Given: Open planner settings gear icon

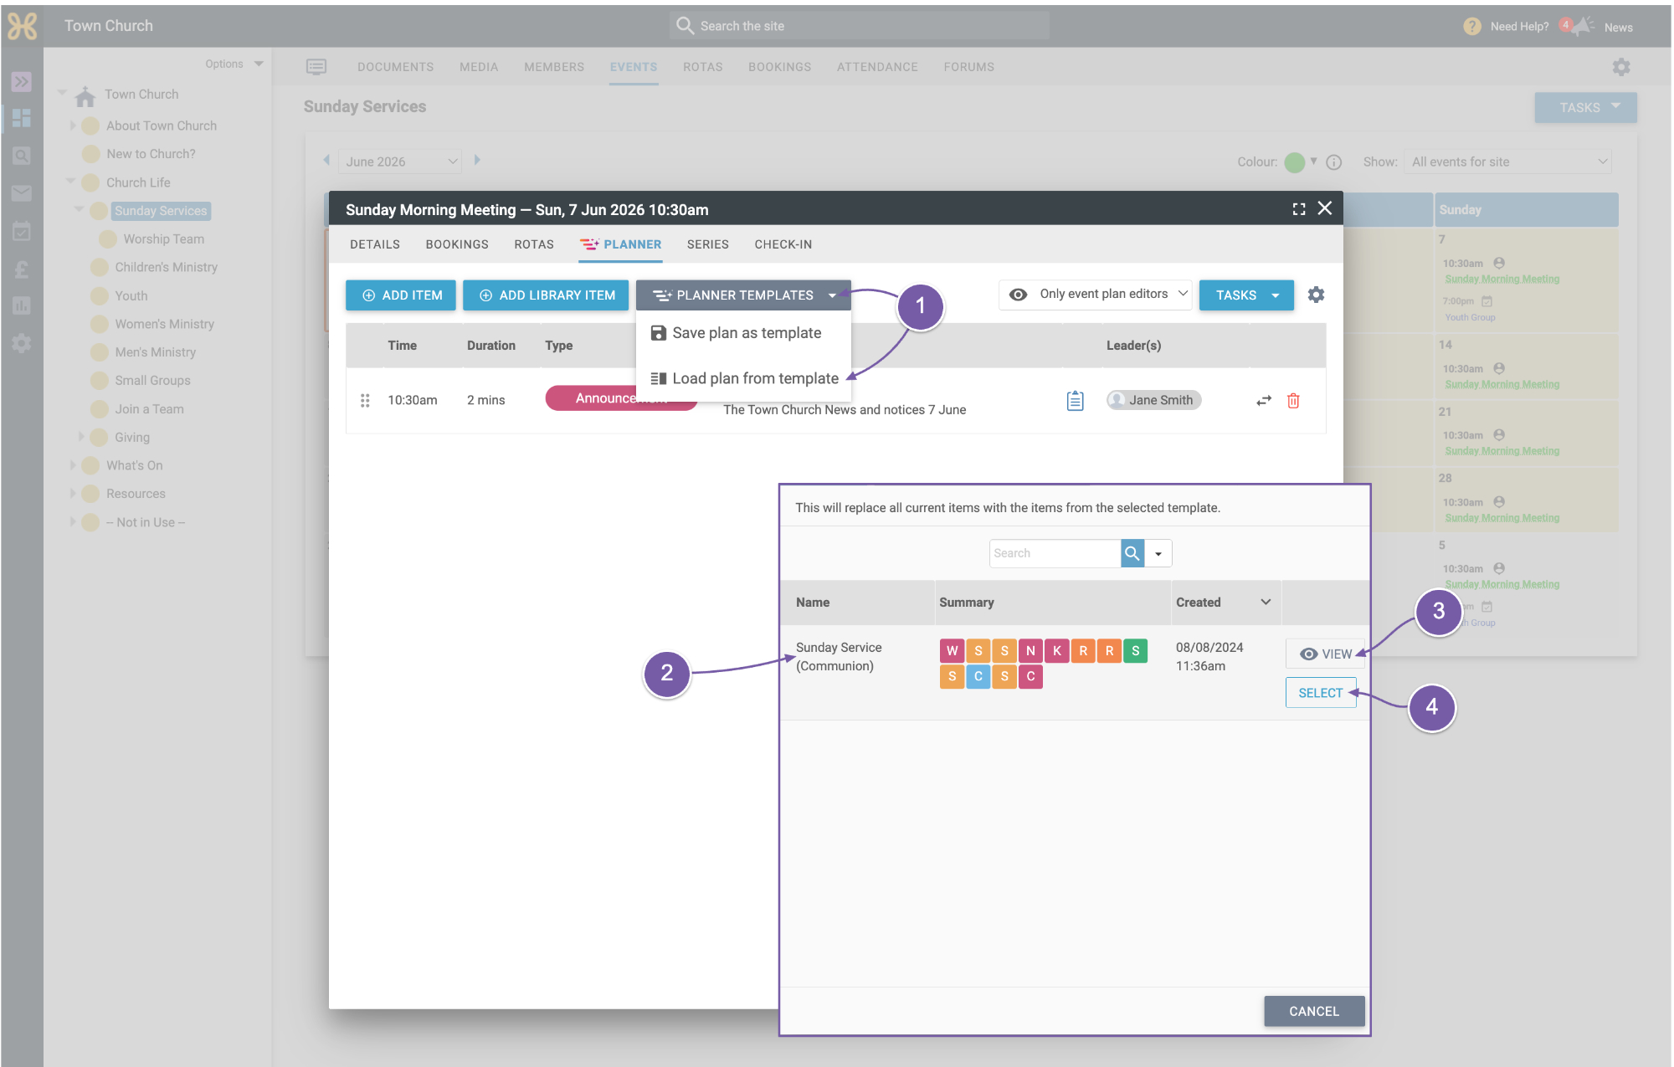Looking at the screenshot, I should point(1316,295).
